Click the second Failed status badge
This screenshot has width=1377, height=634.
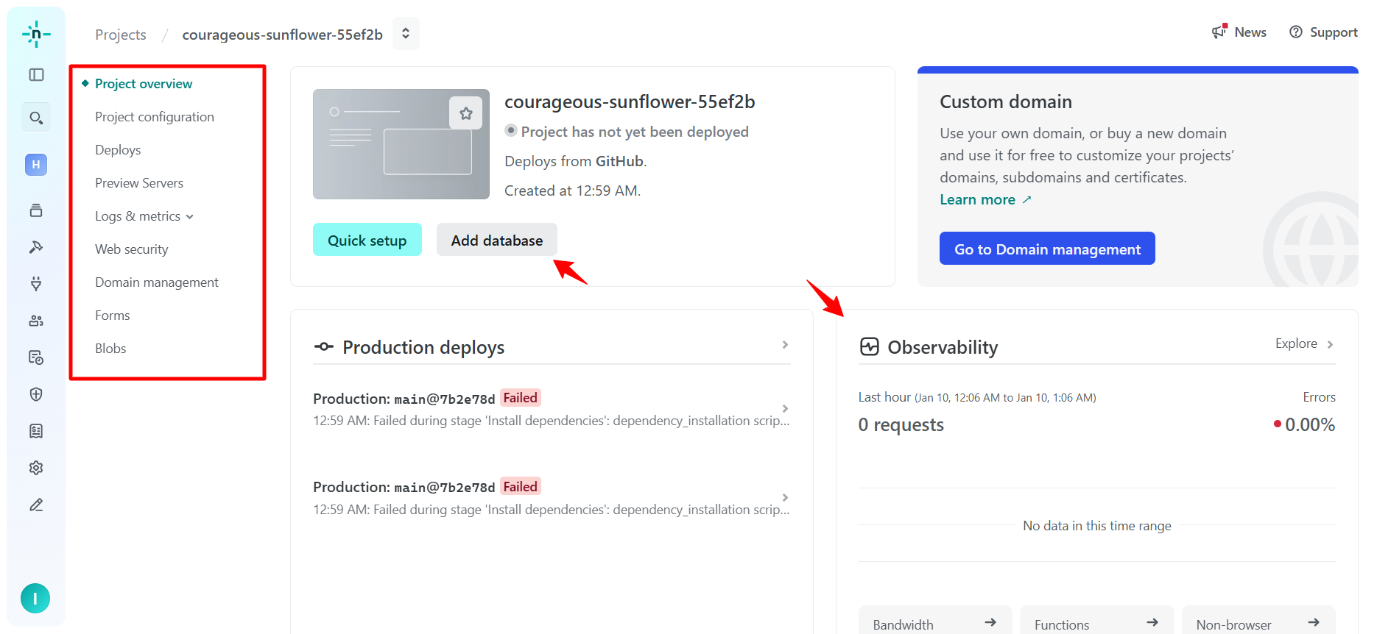point(521,486)
